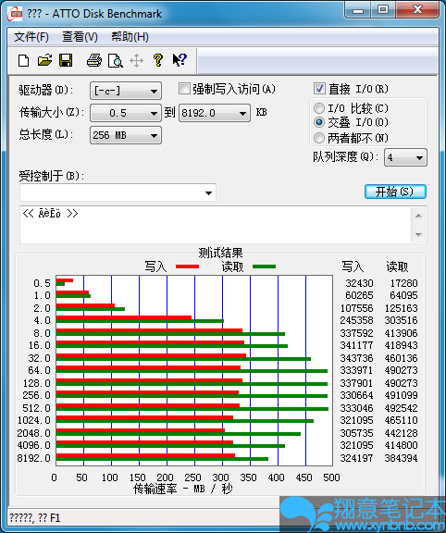
Task: Open the 驱动器 drive dropdown [-c-]
Action: [x=126, y=91]
